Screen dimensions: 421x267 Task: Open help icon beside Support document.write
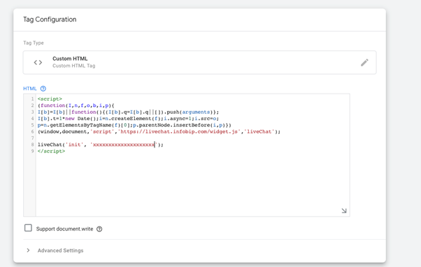pyautogui.click(x=99, y=229)
